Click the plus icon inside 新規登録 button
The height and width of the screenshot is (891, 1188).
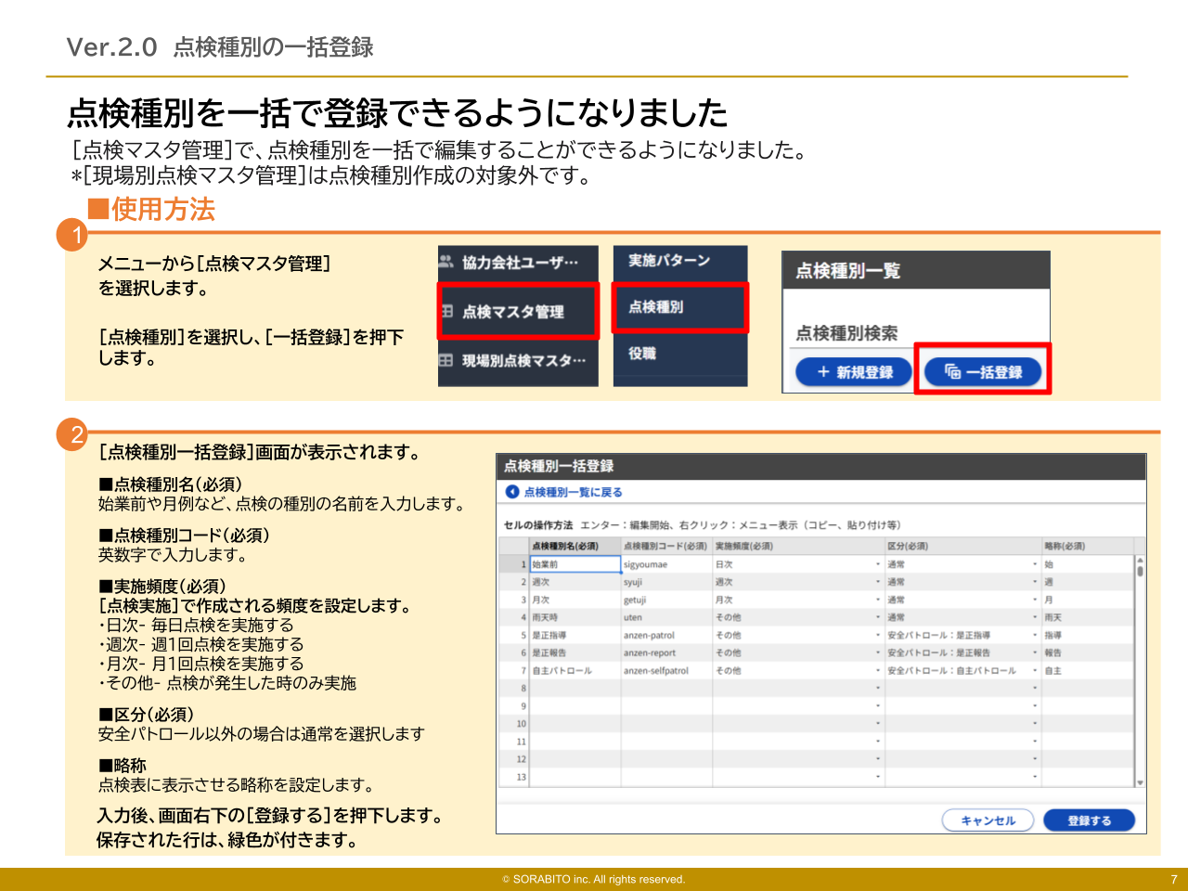pos(821,372)
